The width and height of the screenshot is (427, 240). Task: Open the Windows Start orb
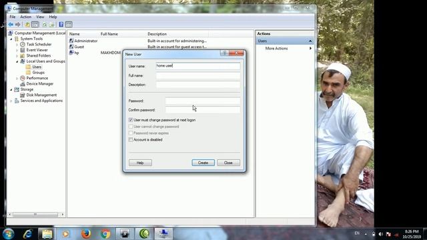(x=9, y=234)
